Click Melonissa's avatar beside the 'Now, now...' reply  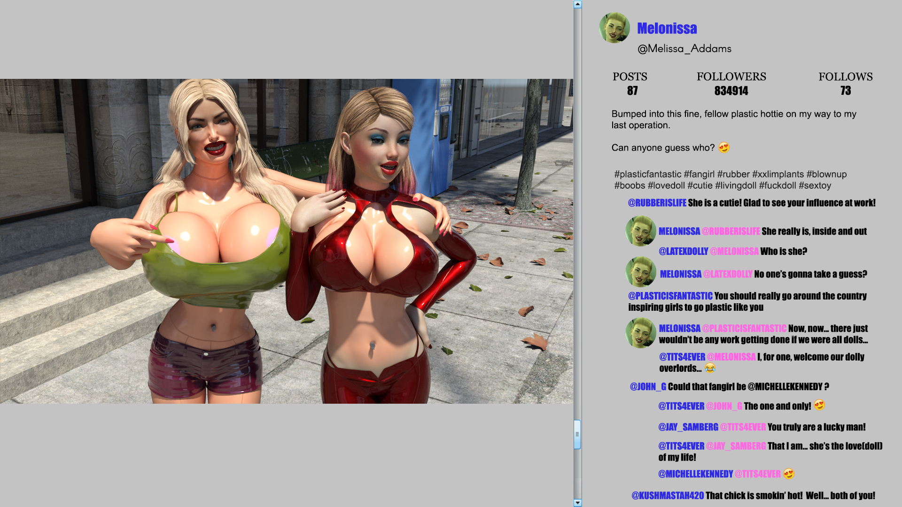coord(641,333)
